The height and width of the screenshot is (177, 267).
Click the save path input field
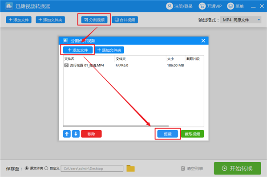click(x=92, y=169)
